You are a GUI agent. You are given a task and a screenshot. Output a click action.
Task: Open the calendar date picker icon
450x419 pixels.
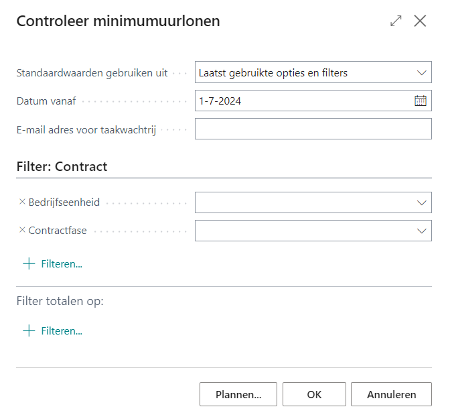421,101
